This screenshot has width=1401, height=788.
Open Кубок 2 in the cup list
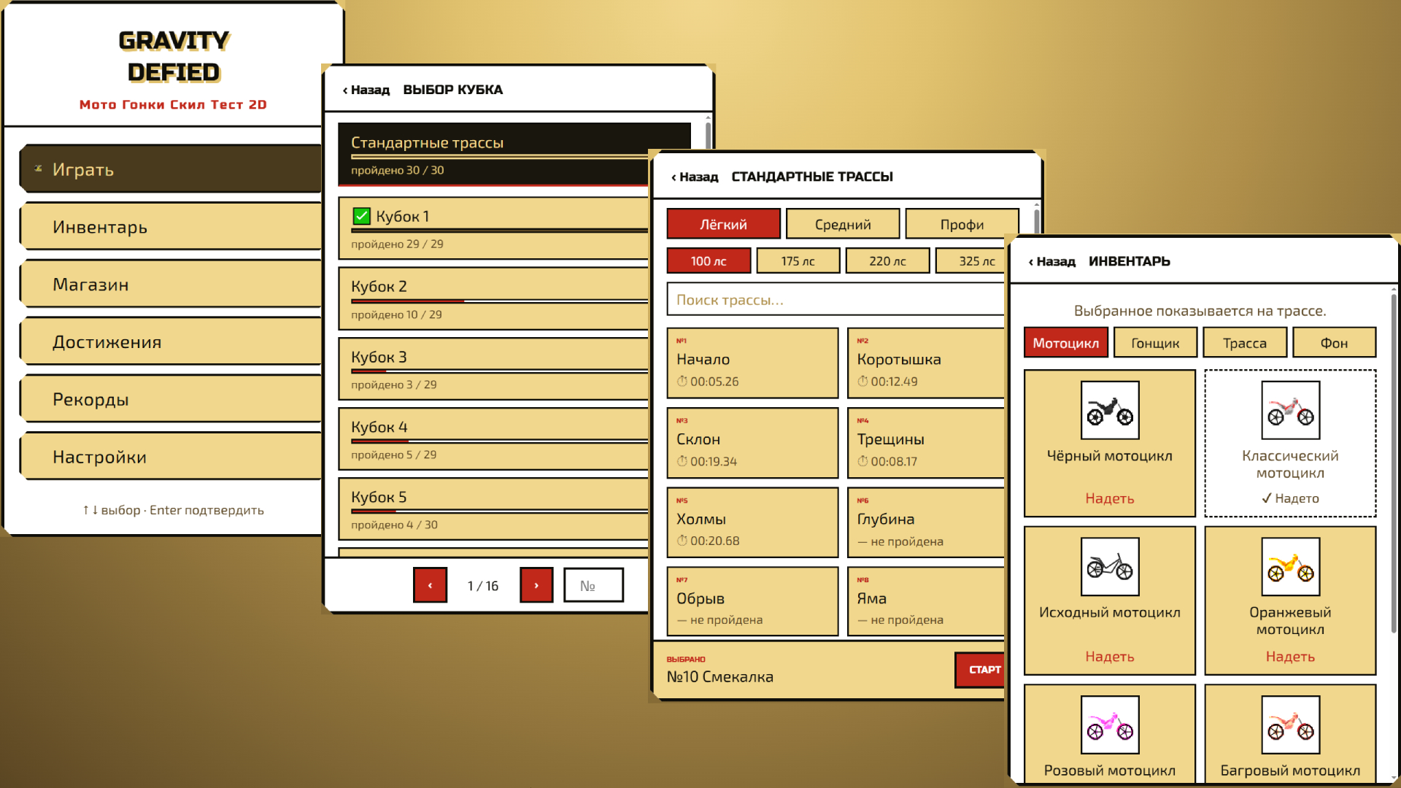click(494, 299)
